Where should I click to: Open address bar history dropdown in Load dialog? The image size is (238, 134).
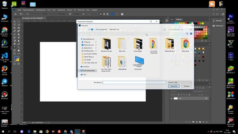coord(163,29)
